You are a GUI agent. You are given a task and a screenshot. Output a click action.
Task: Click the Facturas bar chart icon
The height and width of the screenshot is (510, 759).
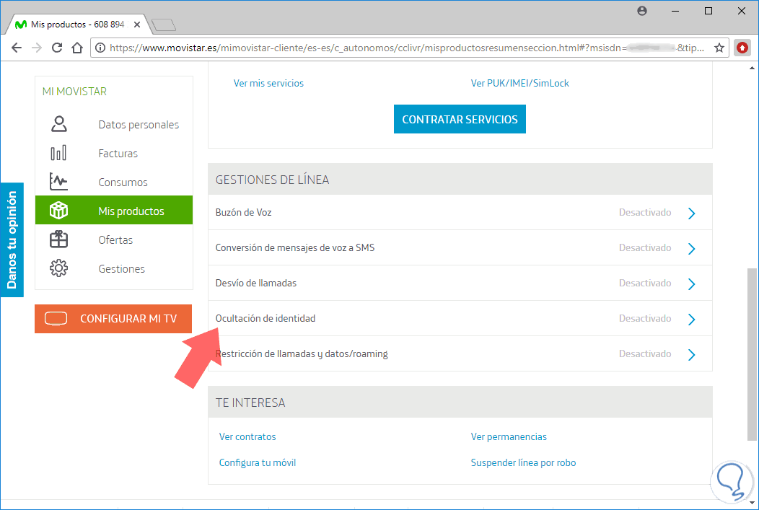pos(59,153)
